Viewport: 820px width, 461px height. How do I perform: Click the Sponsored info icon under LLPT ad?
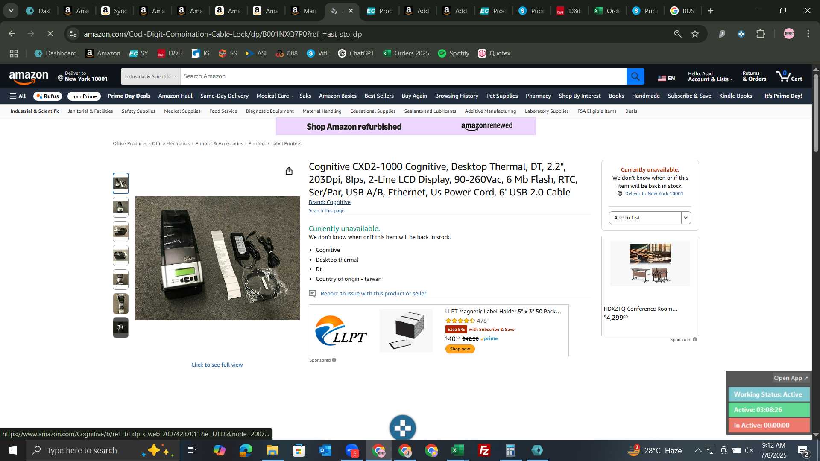pos(334,360)
